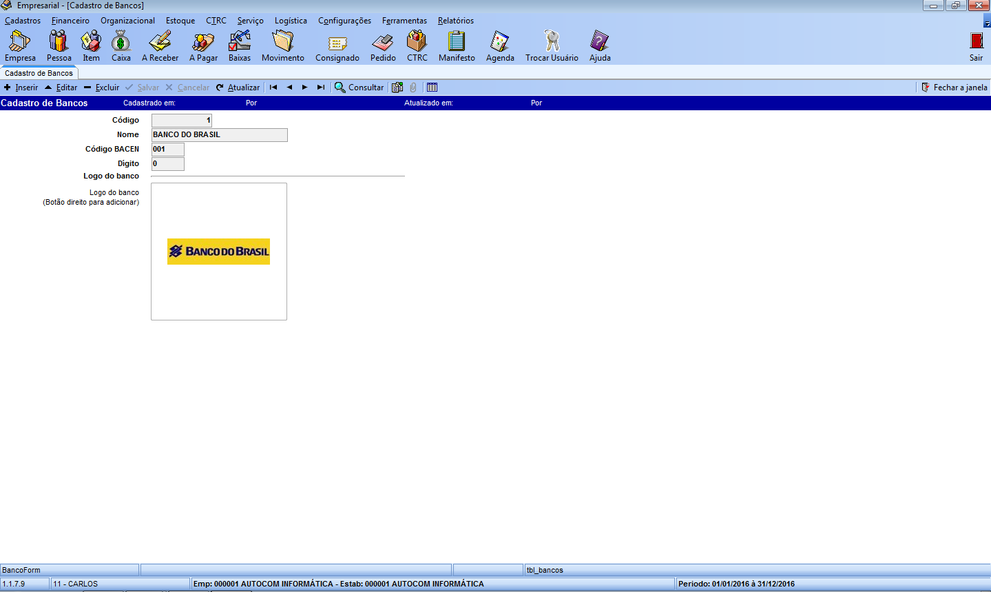
Task: Open the Caixa money bag icon
Action: tap(121, 43)
